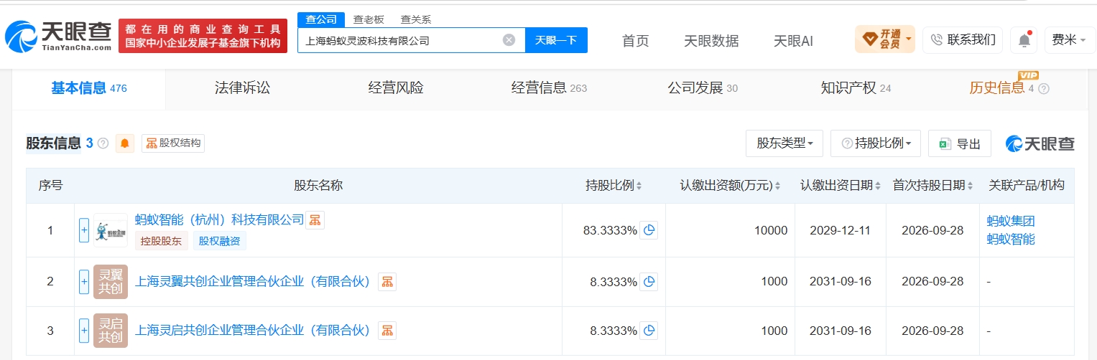Image resolution: width=1097 pixels, height=360 pixels.
Task: Sort by 首次持股日期 column
Action: (x=969, y=186)
